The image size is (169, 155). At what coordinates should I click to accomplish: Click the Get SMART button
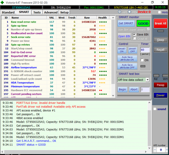tap(126, 23)
